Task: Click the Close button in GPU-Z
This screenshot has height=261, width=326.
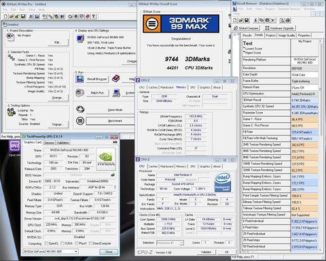Action: pyautogui.click(x=109, y=251)
